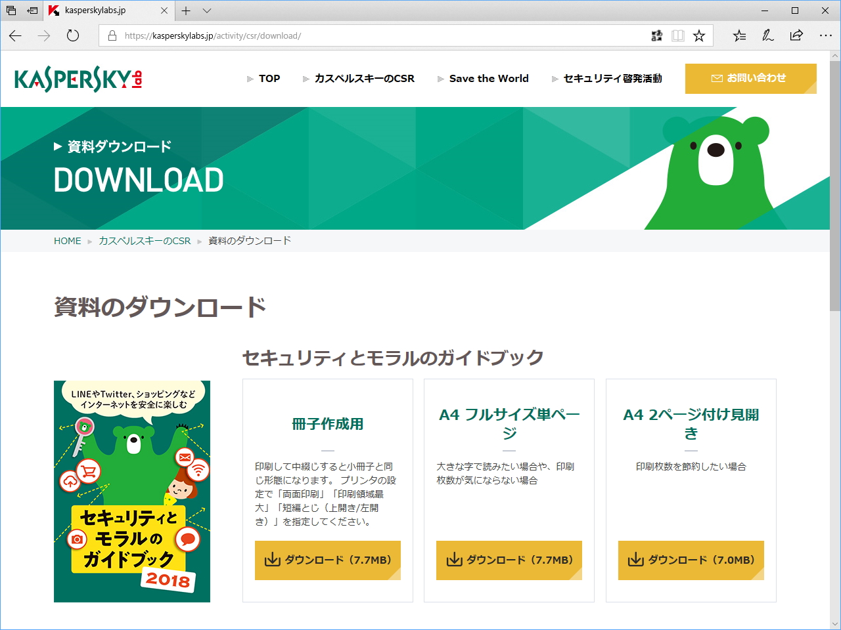Toggle Reading view book icon
The width and height of the screenshot is (841, 630).
678,36
